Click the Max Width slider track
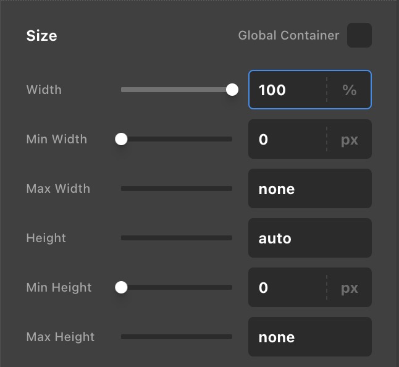Viewport: 399px width, 367px height. (177, 188)
